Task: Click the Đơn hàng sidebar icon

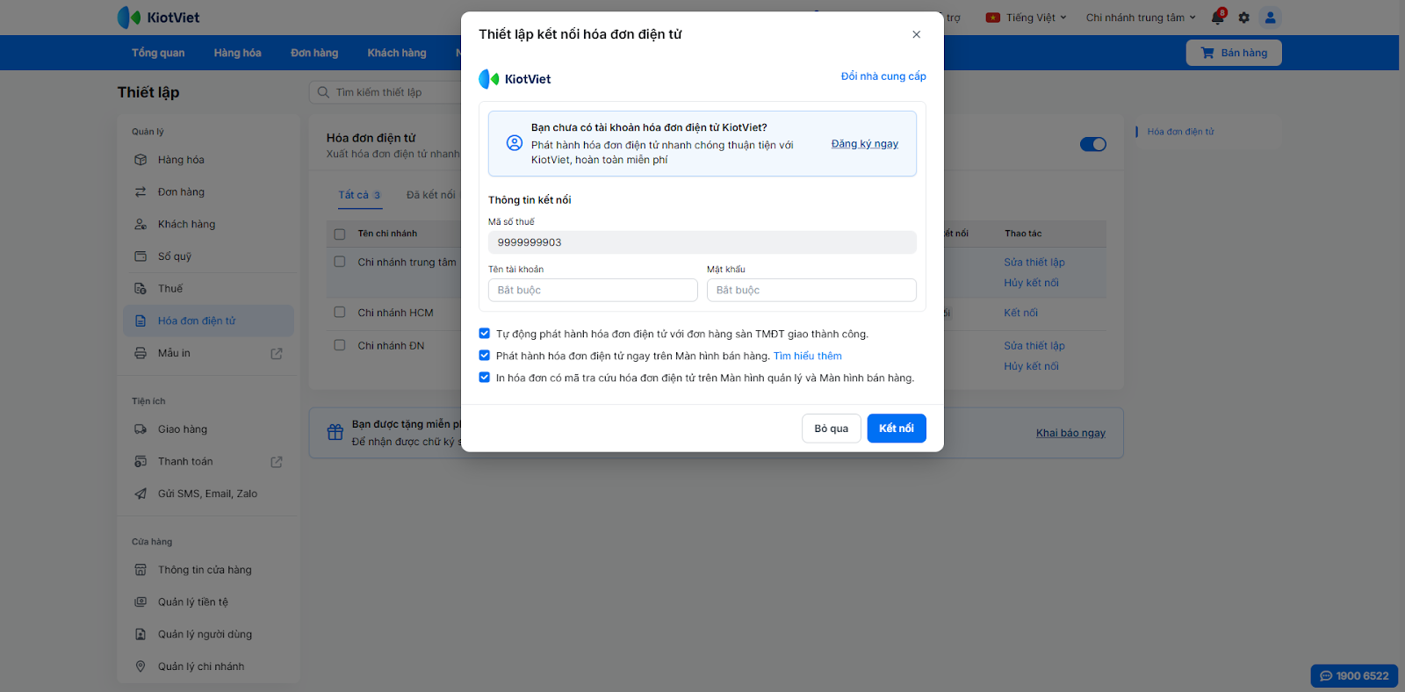Action: (x=140, y=192)
